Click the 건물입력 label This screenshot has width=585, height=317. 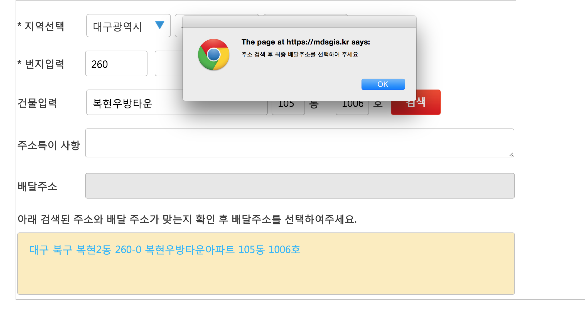tap(37, 103)
